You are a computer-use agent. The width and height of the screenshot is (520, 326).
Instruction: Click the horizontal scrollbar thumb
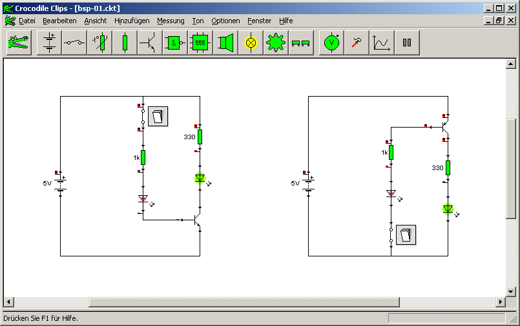click(x=244, y=302)
